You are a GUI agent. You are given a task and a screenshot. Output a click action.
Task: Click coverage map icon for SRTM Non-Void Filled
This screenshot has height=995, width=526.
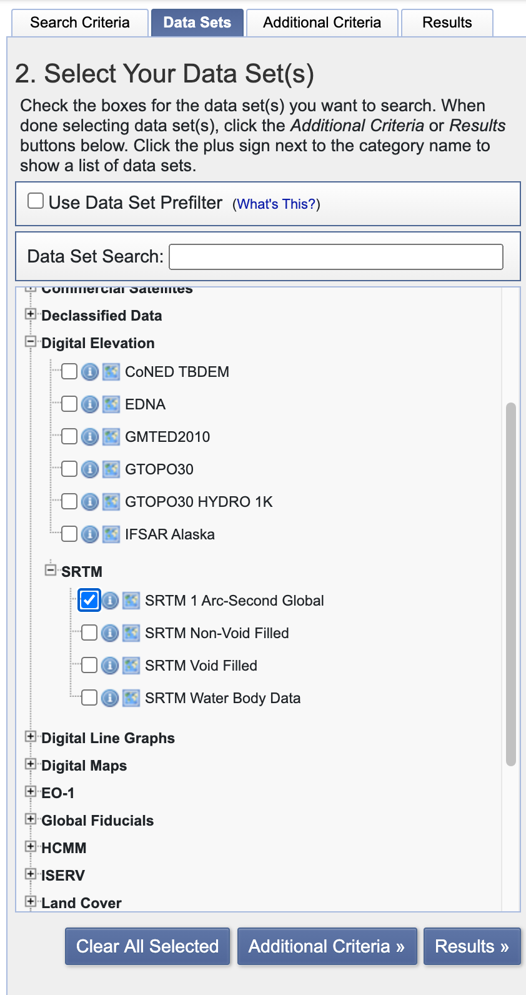click(131, 633)
